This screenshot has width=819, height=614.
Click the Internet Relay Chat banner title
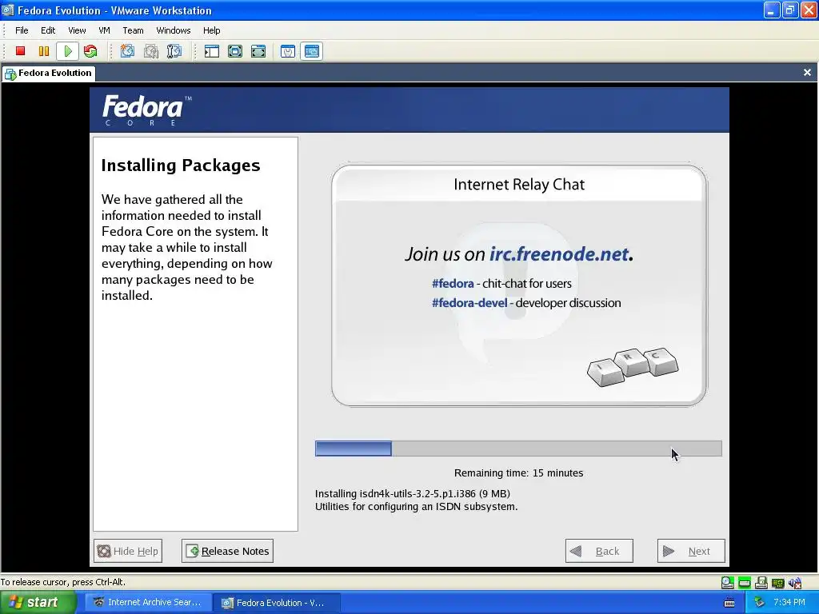[518, 185]
